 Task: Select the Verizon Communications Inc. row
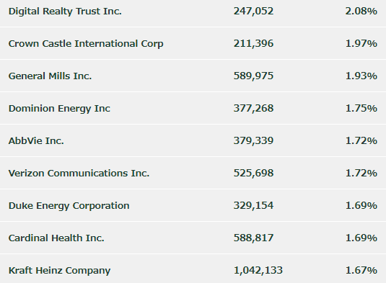[x=193, y=173]
